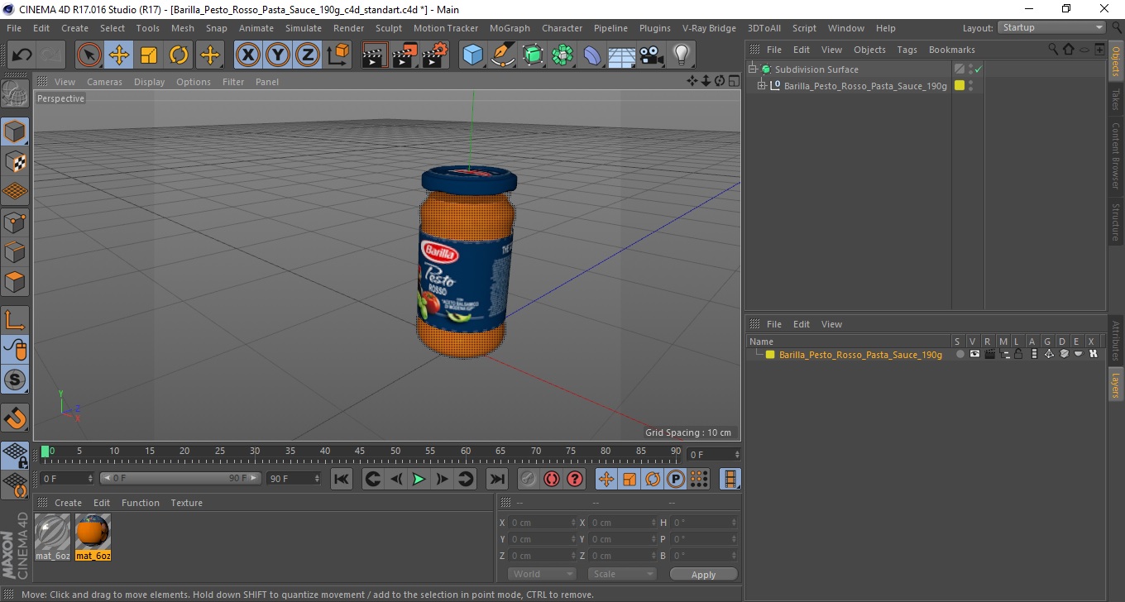Click the timeline preview range slider
The height and width of the screenshot is (602, 1125).
(x=180, y=479)
